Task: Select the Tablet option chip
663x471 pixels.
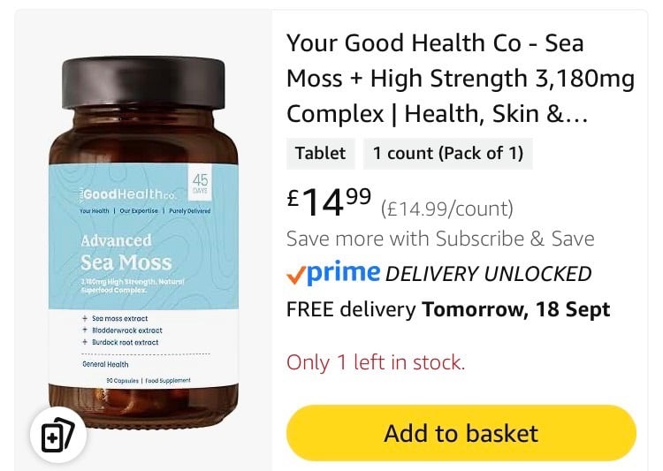Action: click(321, 154)
